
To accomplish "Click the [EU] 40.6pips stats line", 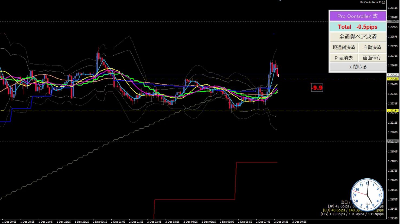I will click(353, 210).
